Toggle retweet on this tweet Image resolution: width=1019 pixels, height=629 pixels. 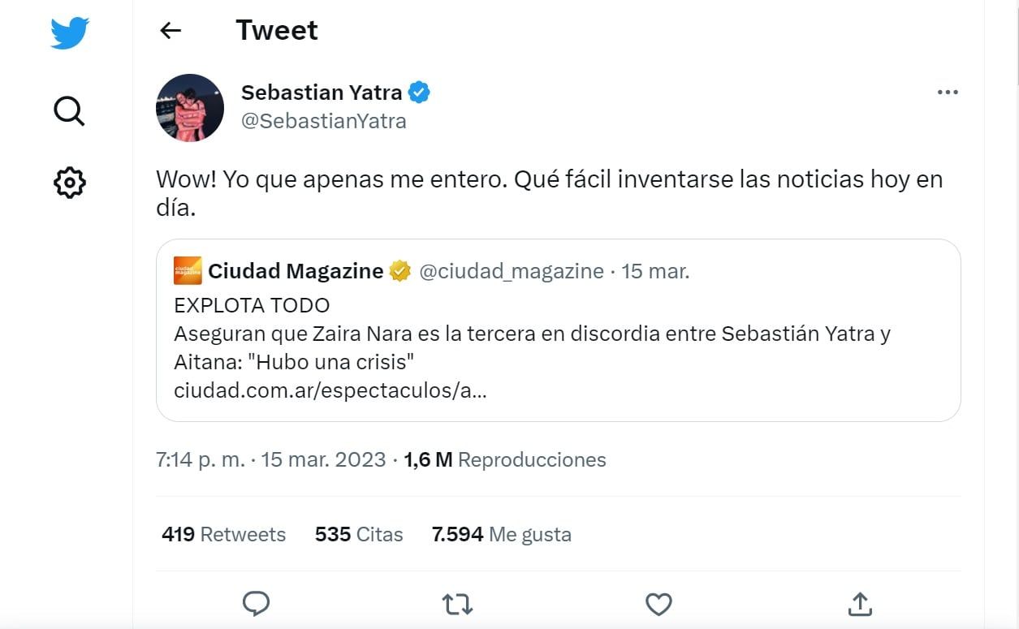coord(457,604)
